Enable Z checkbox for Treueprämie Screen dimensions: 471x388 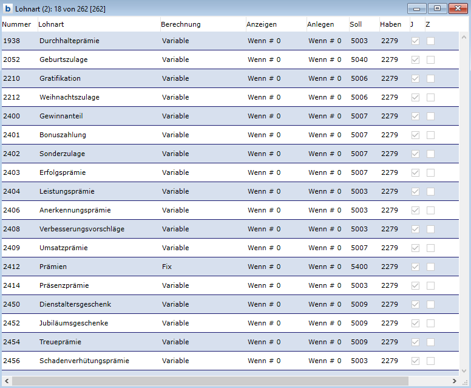point(430,342)
